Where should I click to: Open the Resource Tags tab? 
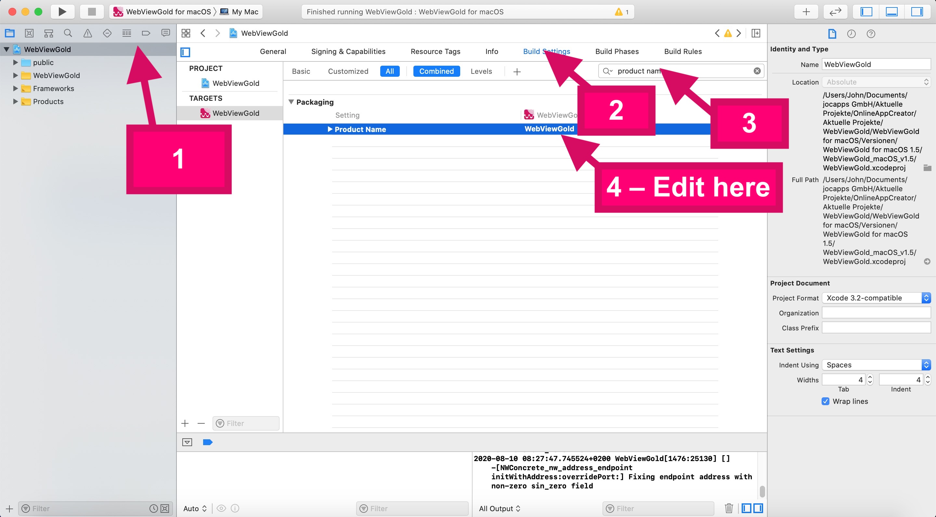pyautogui.click(x=435, y=52)
